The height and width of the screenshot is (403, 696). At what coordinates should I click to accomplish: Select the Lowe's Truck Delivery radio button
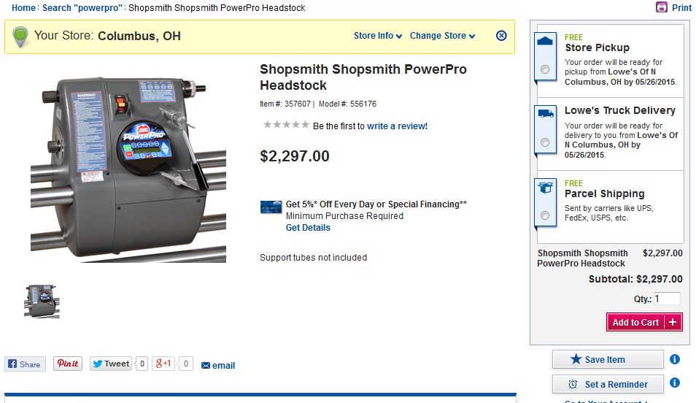(x=545, y=142)
